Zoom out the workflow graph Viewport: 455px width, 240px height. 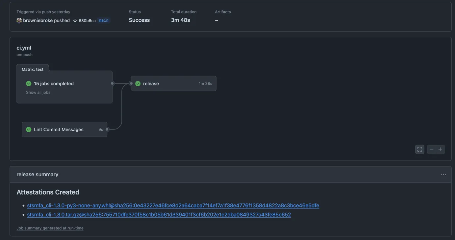pos(431,149)
